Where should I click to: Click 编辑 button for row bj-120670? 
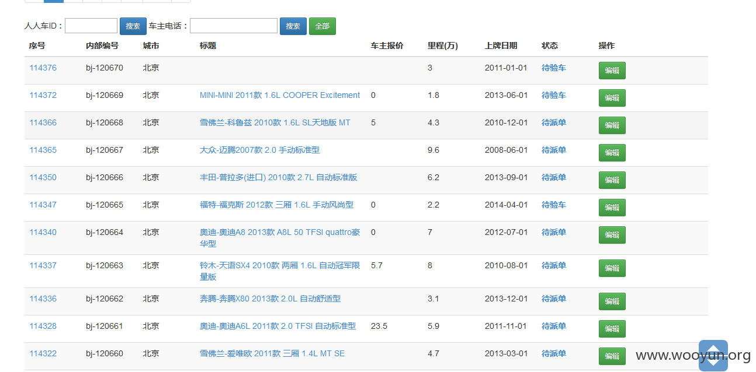click(x=612, y=71)
